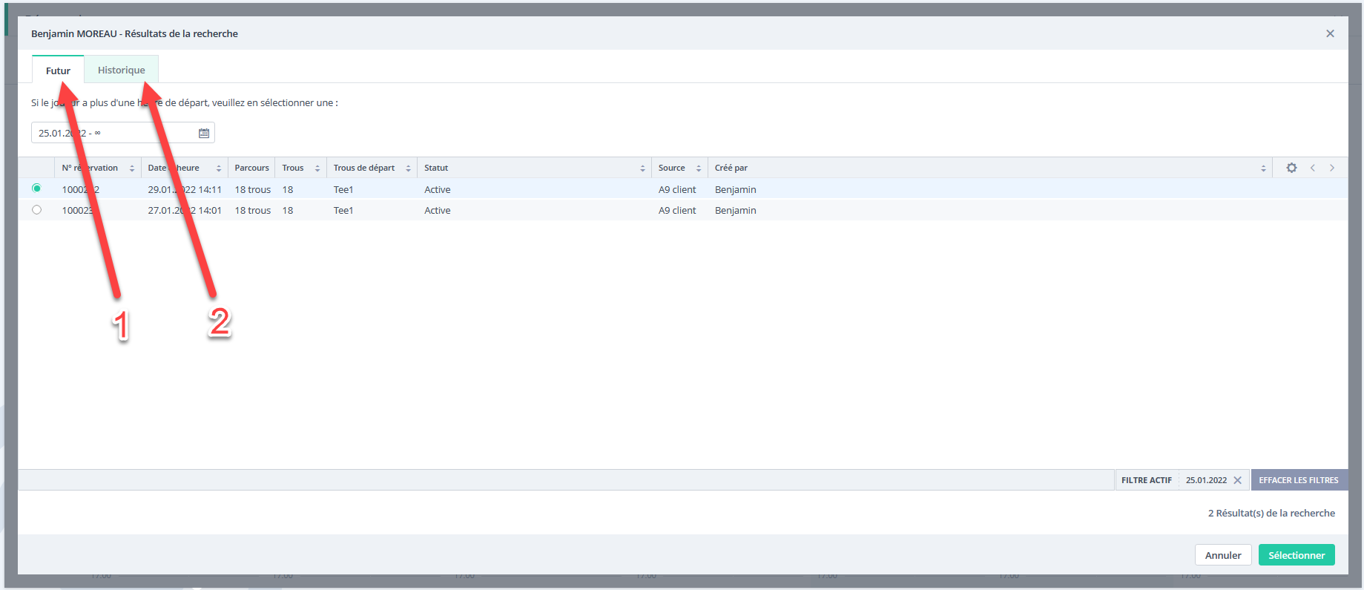The height and width of the screenshot is (590, 1364).
Task: Click 18 trous in 27.01.2022 row
Action: pos(253,210)
